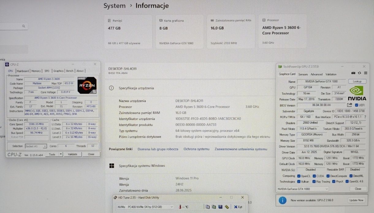This screenshot has width=374, height=213.
Task: Click the HD Tune title bar app icon
Action: click(x=115, y=197)
